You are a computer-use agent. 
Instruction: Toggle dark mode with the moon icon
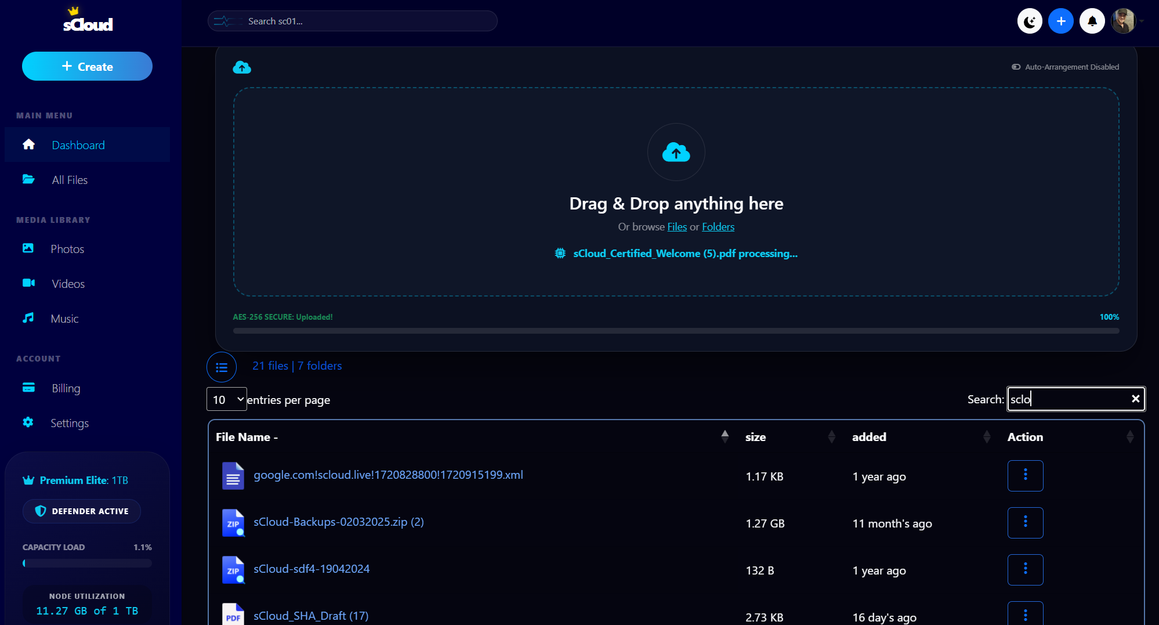1030,21
